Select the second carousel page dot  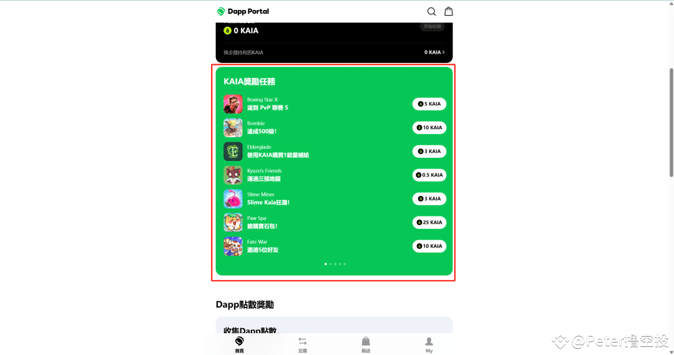330,264
